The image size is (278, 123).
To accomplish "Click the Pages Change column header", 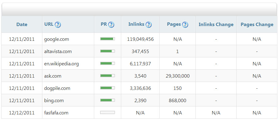I will (x=257, y=25).
